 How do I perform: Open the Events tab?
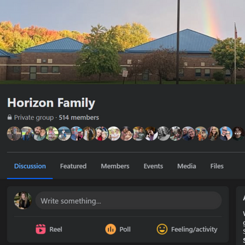pos(153,166)
